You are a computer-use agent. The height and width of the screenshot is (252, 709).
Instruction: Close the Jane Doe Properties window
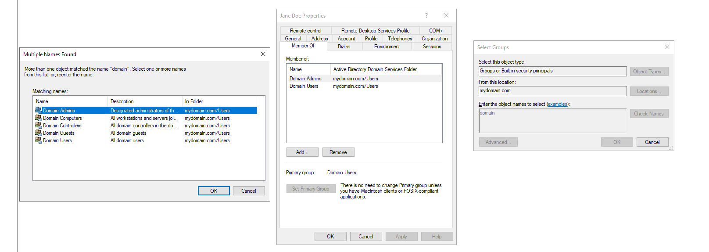click(x=446, y=15)
